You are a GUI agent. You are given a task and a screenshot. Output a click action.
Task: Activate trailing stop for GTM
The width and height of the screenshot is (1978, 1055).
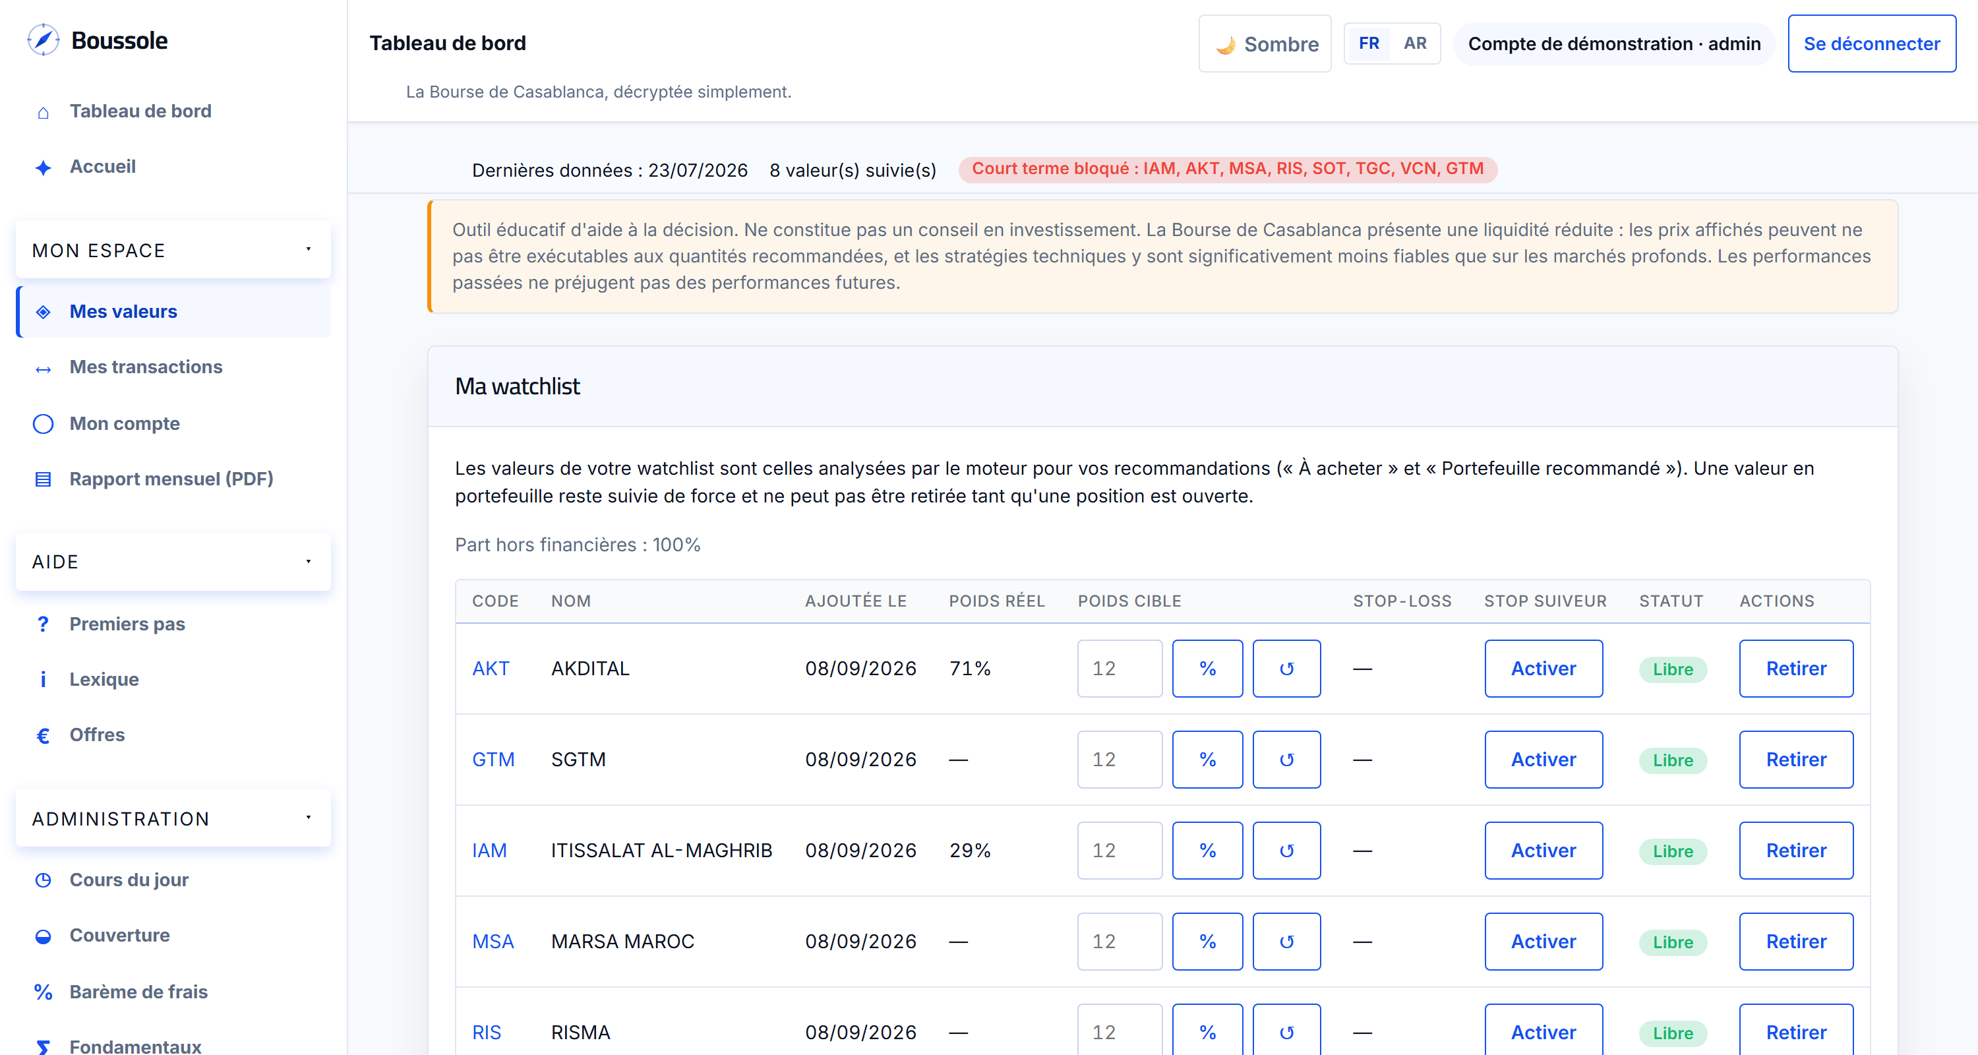click(x=1543, y=760)
